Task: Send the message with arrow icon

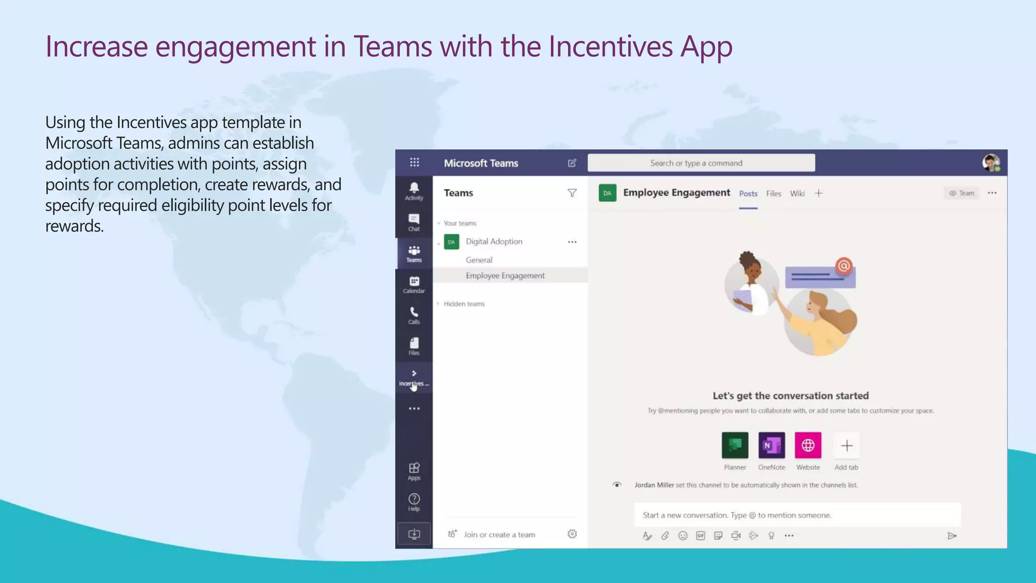Action: 952,536
